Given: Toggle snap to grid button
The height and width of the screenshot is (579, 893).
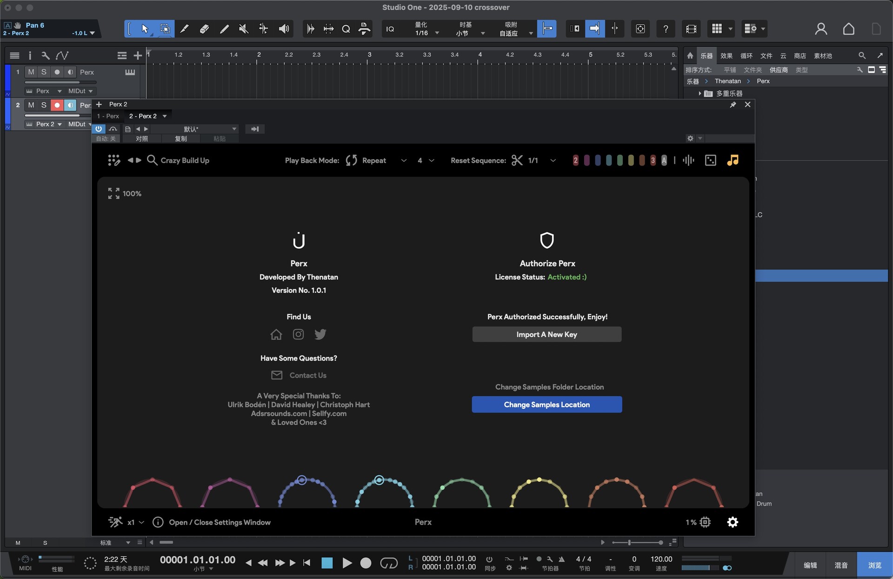Looking at the screenshot, I should [547, 29].
